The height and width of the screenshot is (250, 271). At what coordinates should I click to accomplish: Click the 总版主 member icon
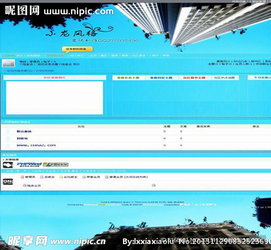click(42, 177)
